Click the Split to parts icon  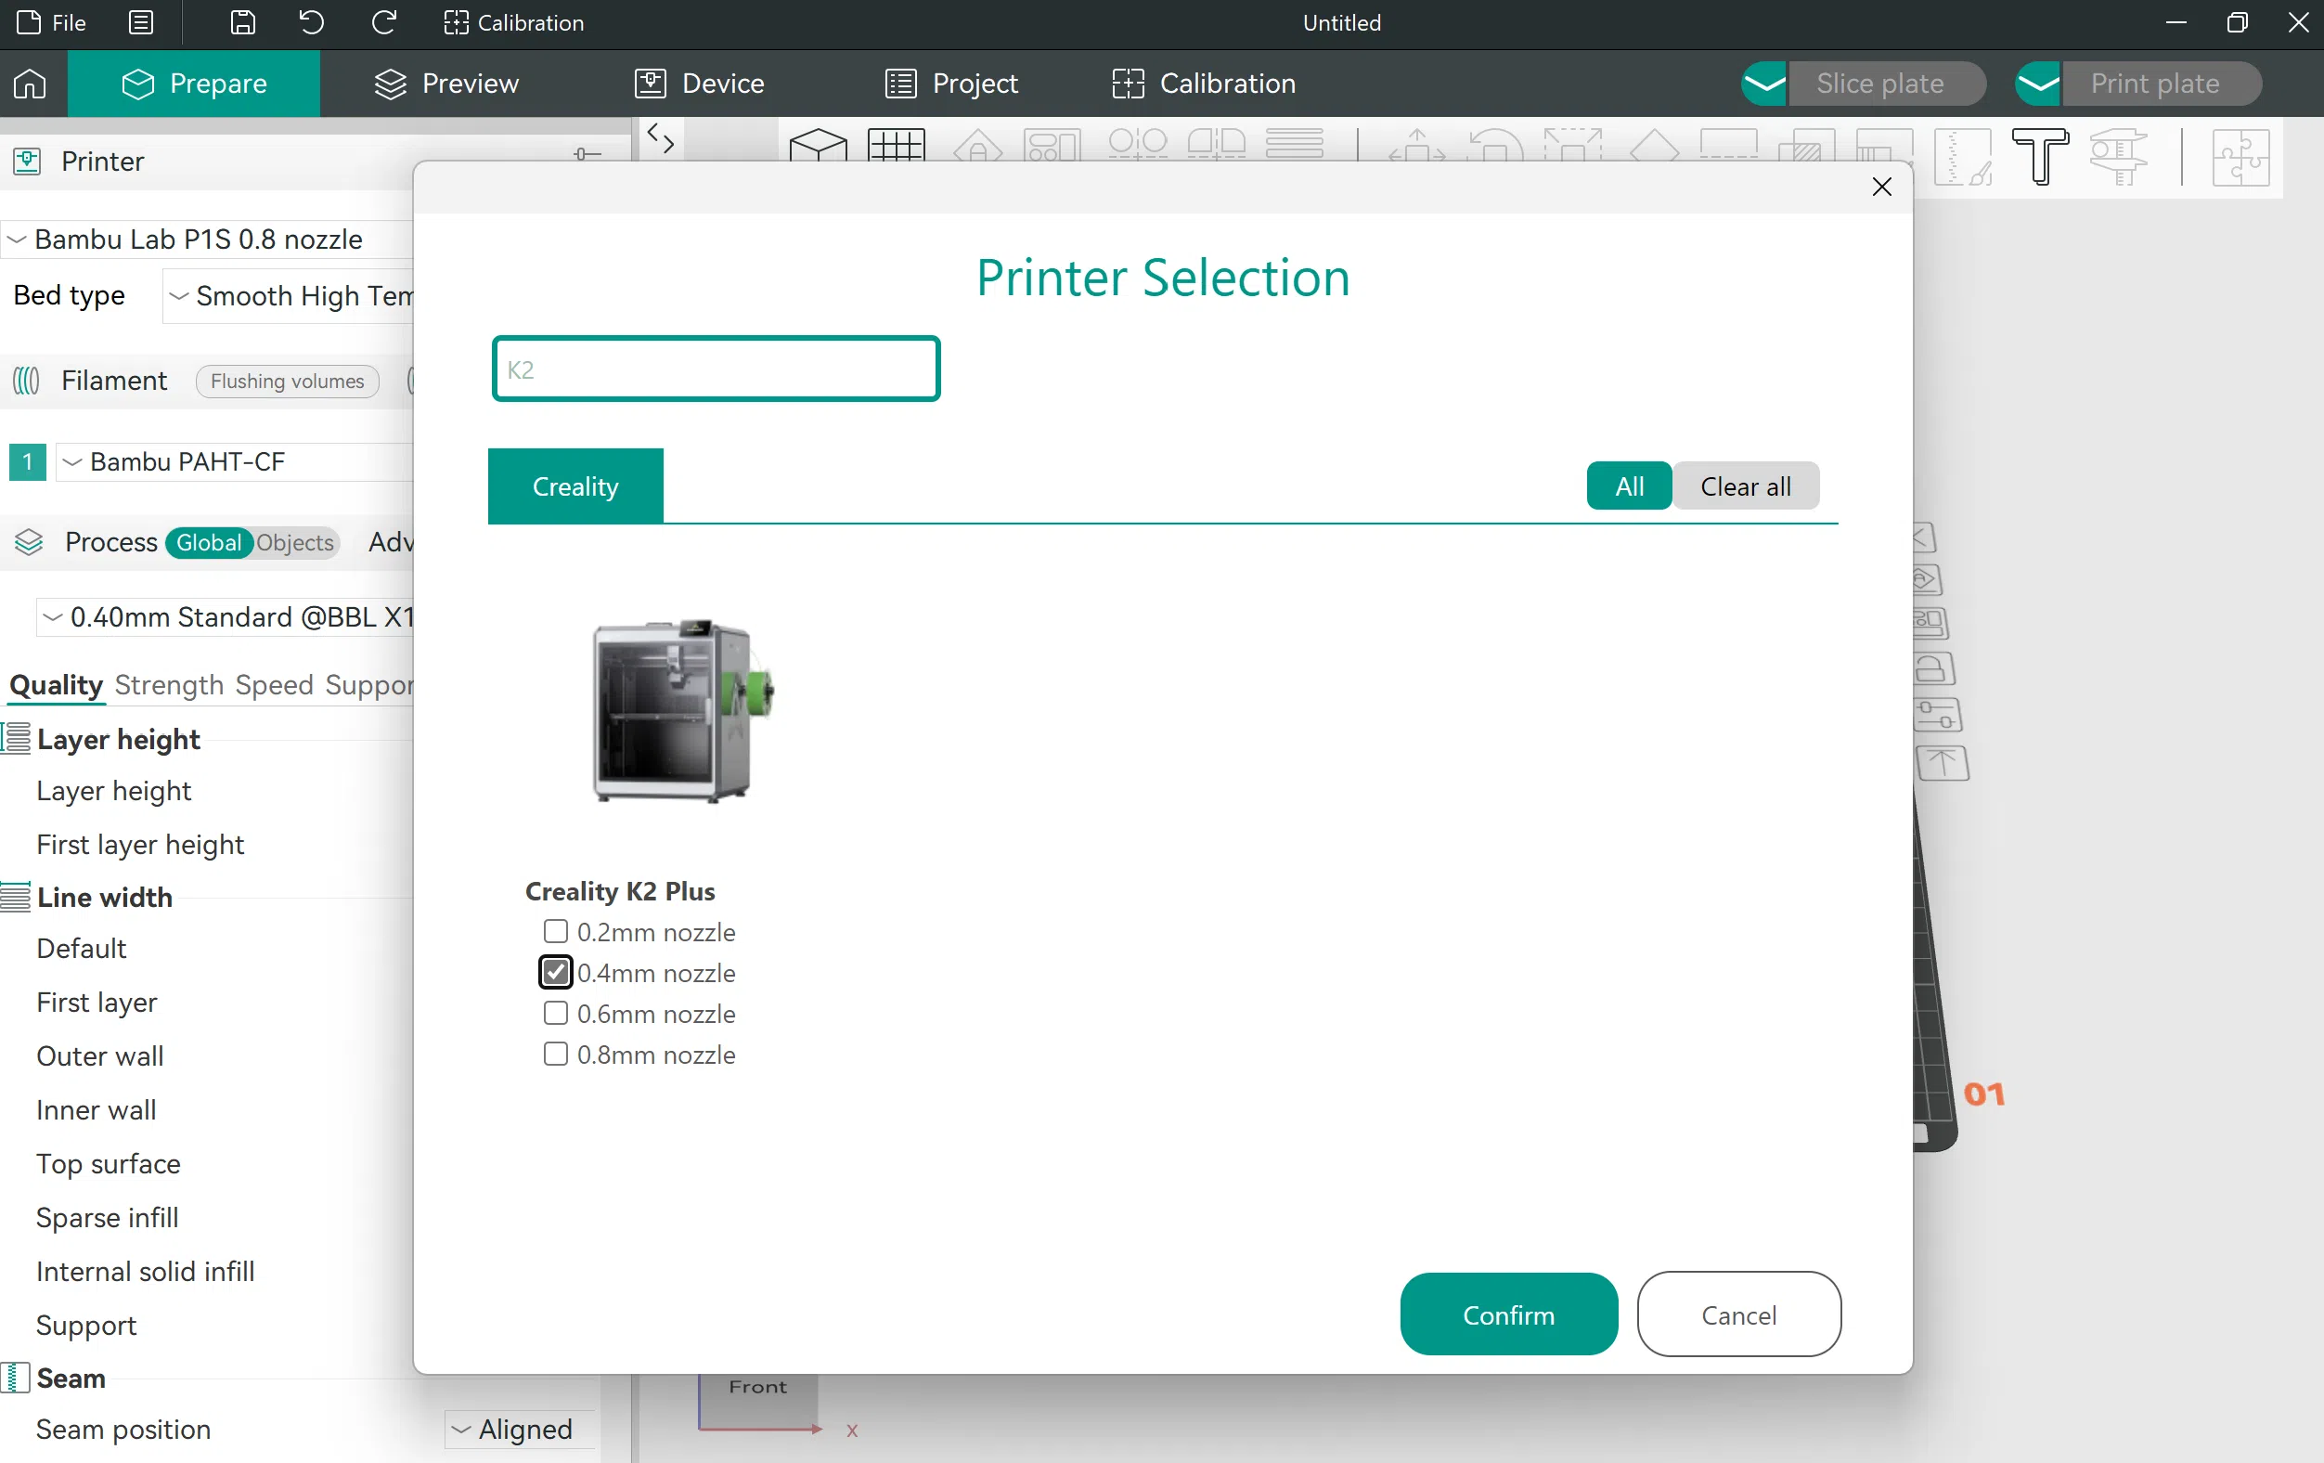coord(1216,145)
